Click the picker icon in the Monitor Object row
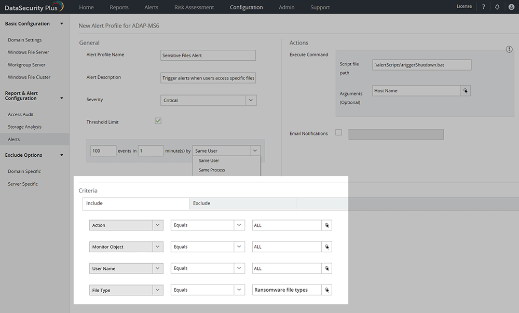This screenshot has height=313, width=519. coord(327,247)
